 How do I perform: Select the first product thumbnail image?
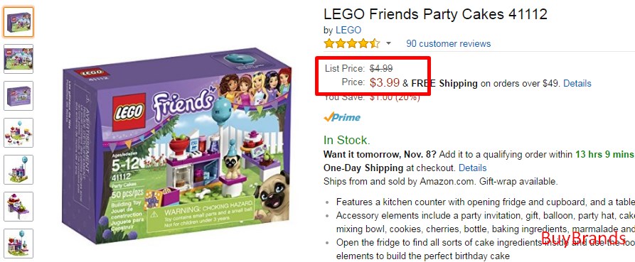(x=18, y=22)
